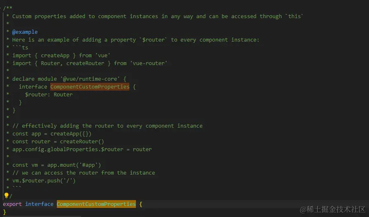Click the 'vue-router' import string
The width and height of the screenshot is (369, 217).
(x=149, y=63)
